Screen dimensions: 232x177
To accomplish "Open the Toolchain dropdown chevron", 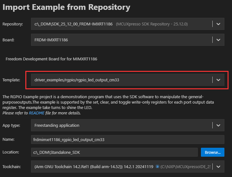I will pos(218,167).
